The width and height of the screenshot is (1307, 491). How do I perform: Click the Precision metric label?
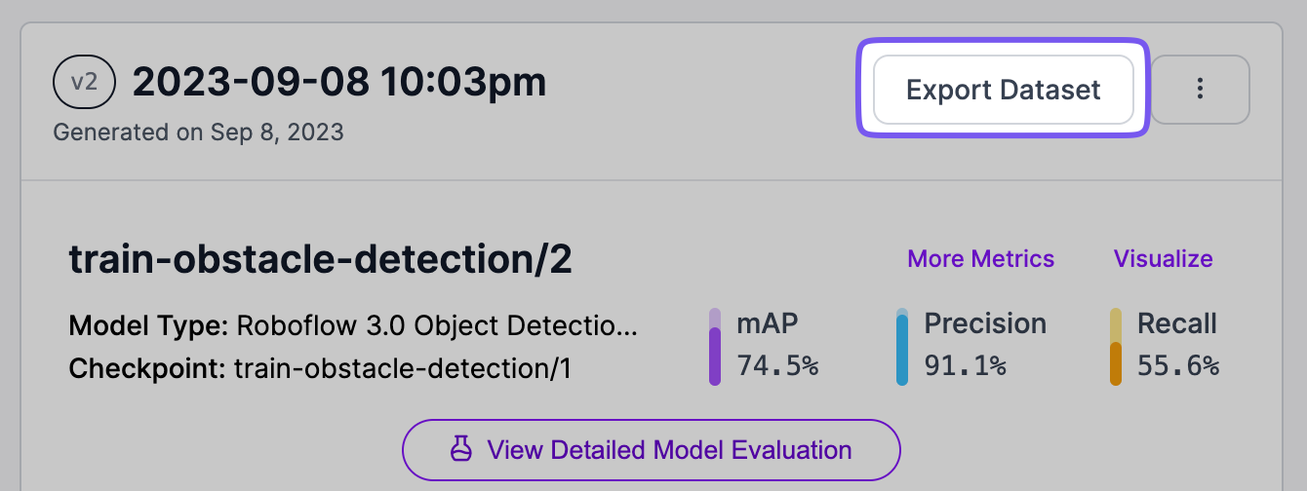(985, 323)
